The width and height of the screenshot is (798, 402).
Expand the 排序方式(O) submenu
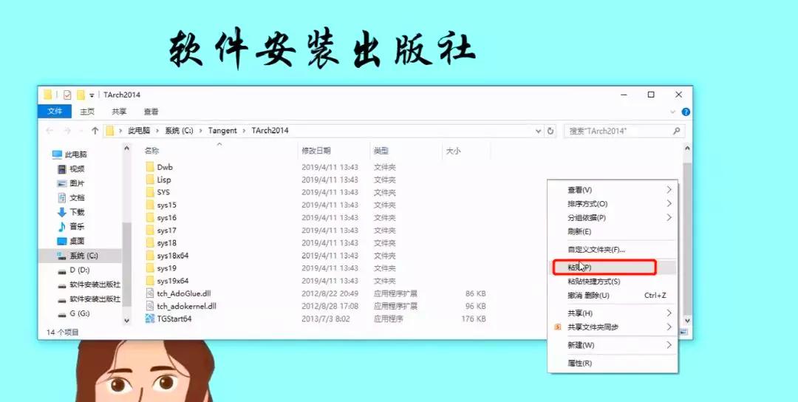click(x=669, y=203)
